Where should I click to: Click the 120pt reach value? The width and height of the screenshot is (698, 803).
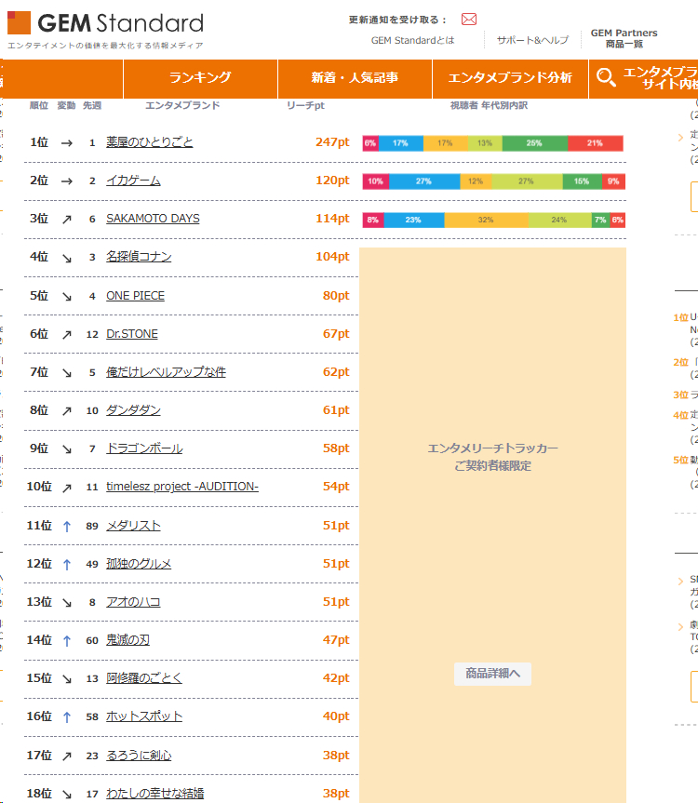(x=332, y=181)
